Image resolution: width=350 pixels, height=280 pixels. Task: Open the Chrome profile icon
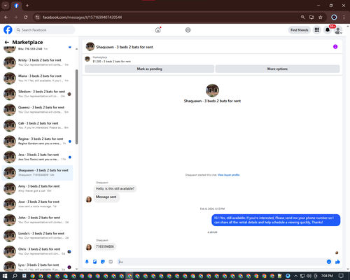click(x=334, y=17)
